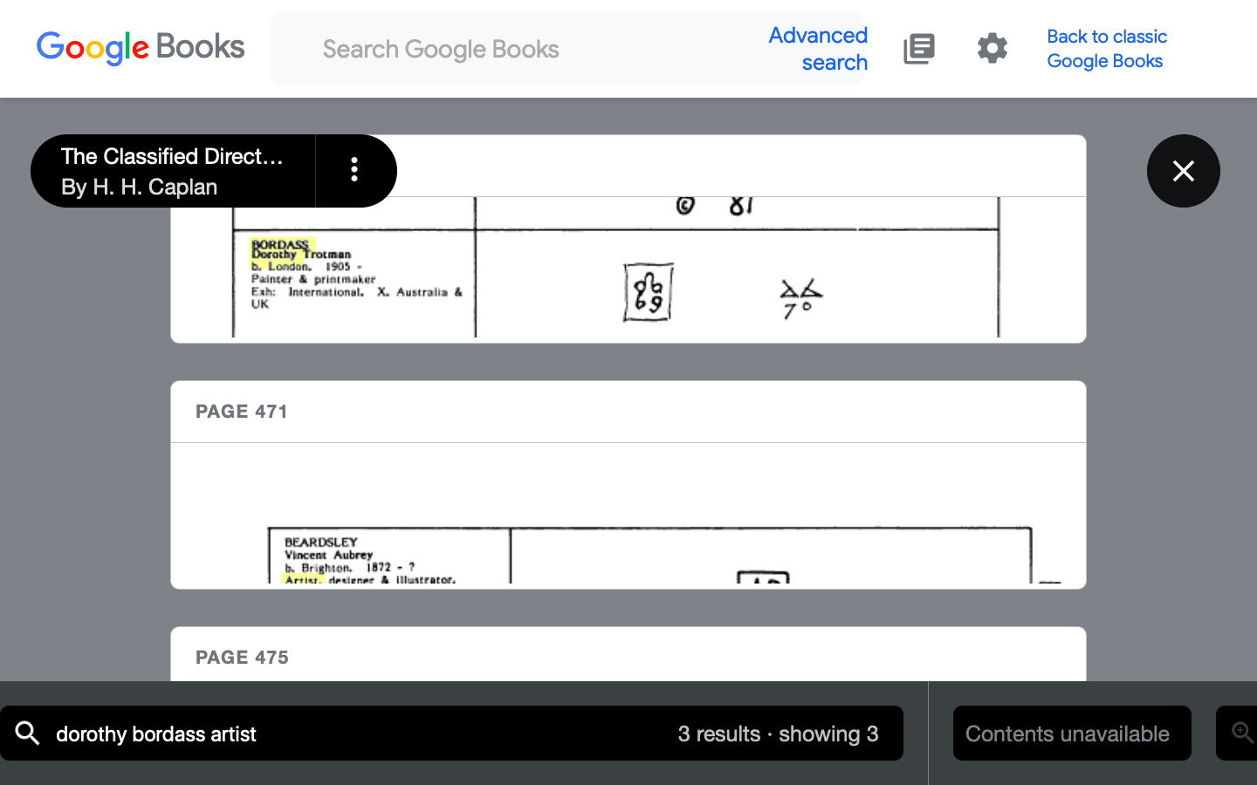Image resolution: width=1257 pixels, height=785 pixels.
Task: Open the Page 471 result header
Action: (x=242, y=412)
